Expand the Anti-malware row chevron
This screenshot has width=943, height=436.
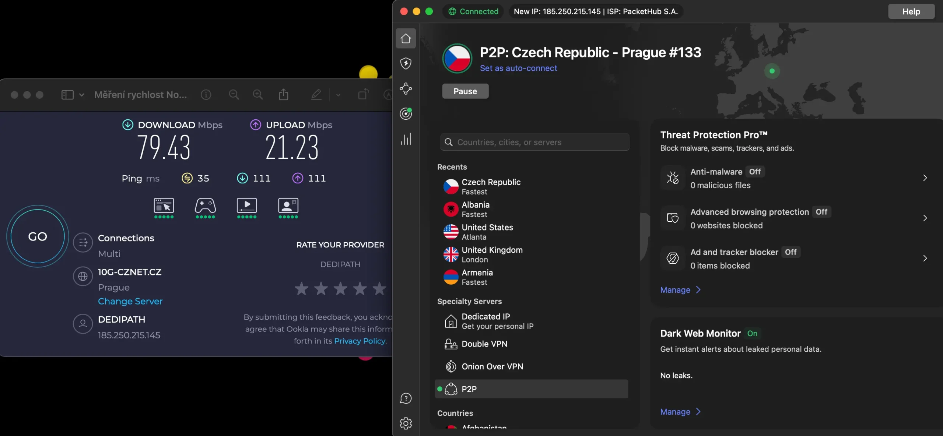(x=925, y=178)
